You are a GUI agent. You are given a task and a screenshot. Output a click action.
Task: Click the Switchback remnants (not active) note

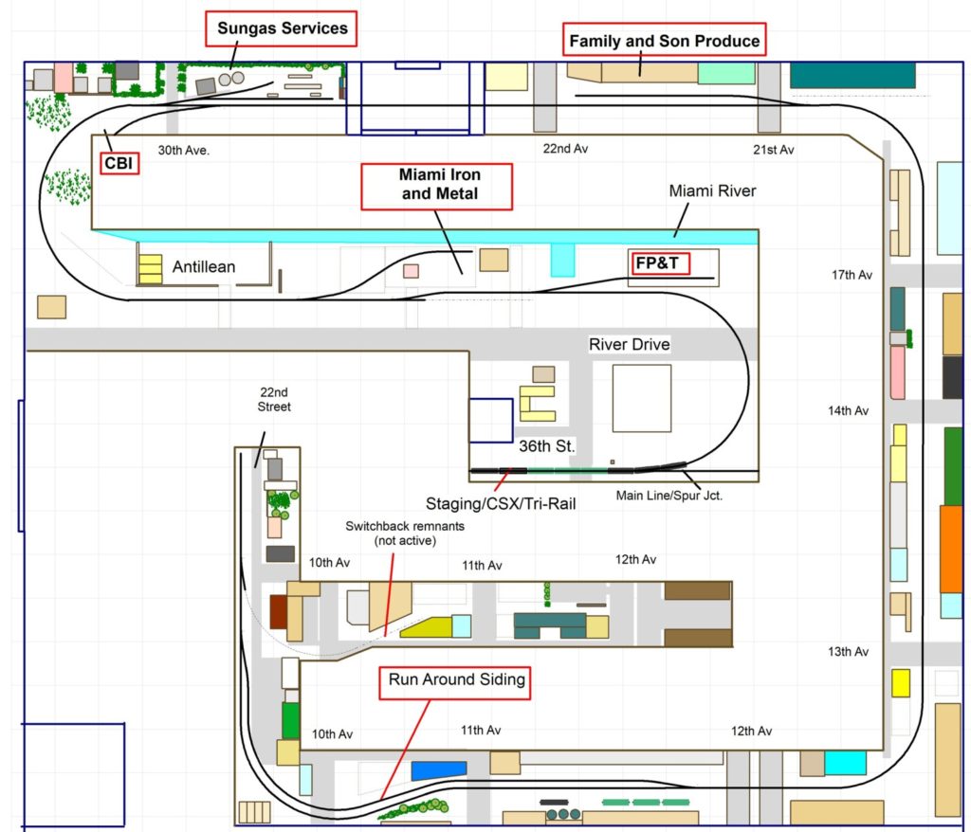tap(405, 533)
